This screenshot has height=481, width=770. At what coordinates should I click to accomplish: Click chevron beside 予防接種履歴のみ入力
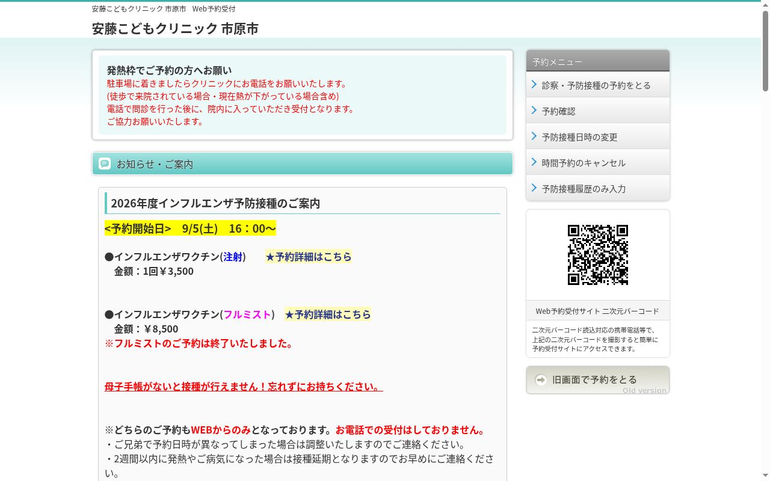(534, 188)
